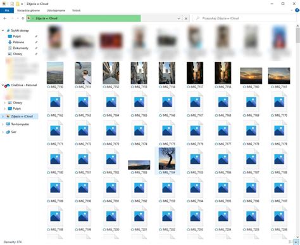Open the address bar history dropdown
The image size is (300, 245).
178,18
